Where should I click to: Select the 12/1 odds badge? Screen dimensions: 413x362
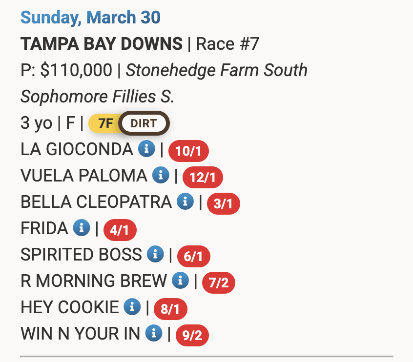(x=203, y=177)
